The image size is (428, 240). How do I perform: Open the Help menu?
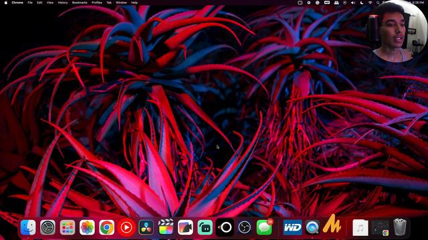pyautogui.click(x=134, y=3)
